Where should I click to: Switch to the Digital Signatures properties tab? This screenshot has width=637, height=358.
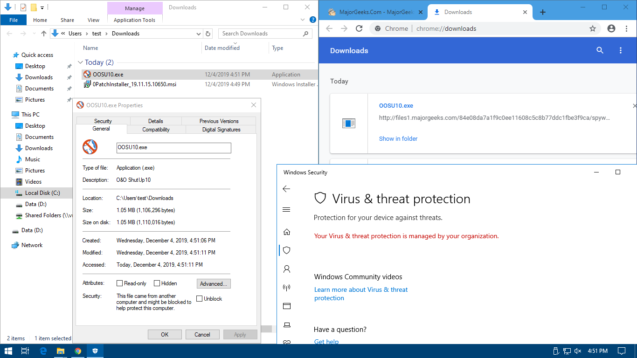point(222,130)
